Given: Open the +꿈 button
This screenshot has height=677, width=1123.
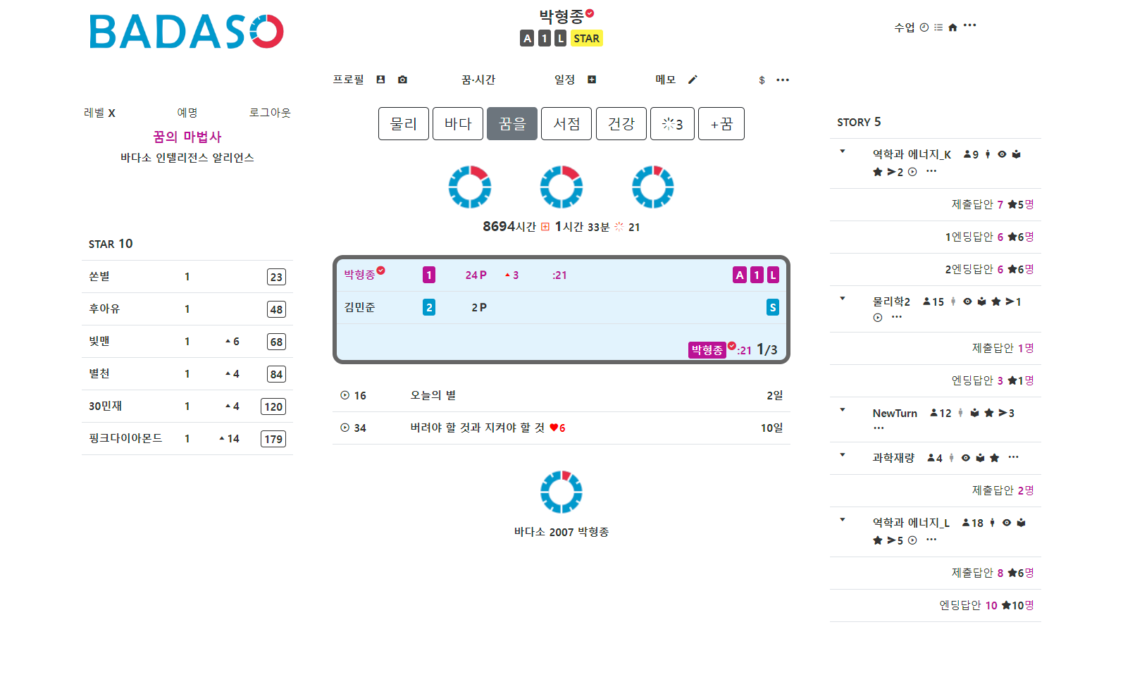Looking at the screenshot, I should [x=721, y=124].
